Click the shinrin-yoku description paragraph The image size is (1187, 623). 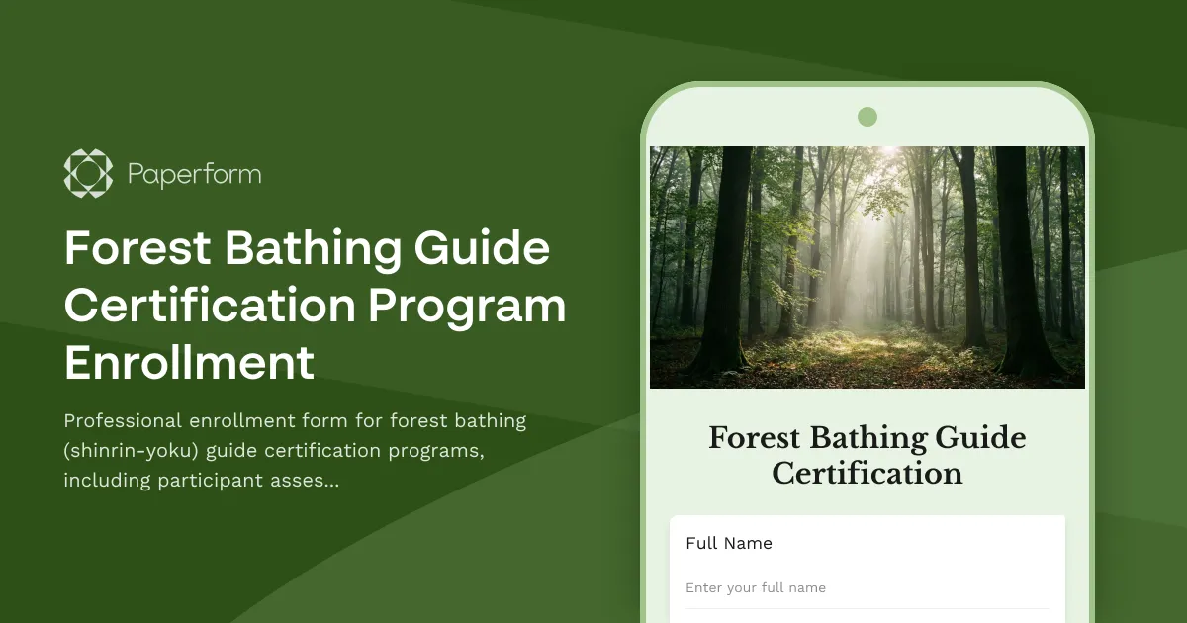tap(295, 450)
